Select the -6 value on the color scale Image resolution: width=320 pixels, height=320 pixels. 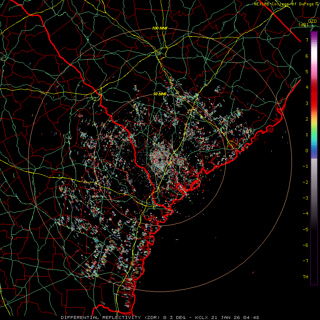pos(305,245)
